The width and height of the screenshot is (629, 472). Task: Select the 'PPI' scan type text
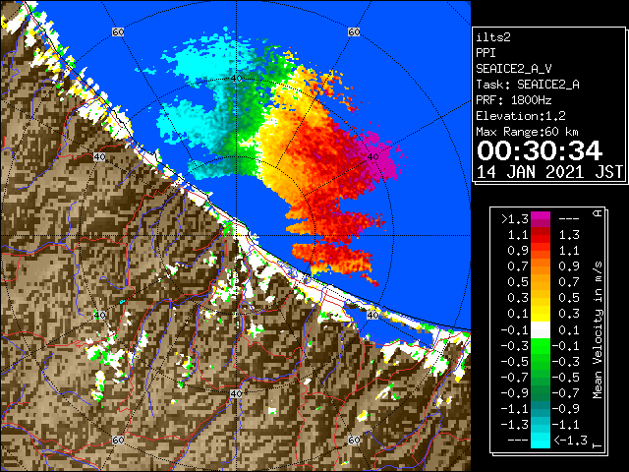click(486, 53)
